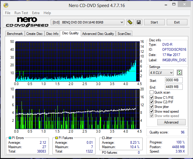Click PO failures value 0
Screen dimensions: 193x159
coord(139,153)
